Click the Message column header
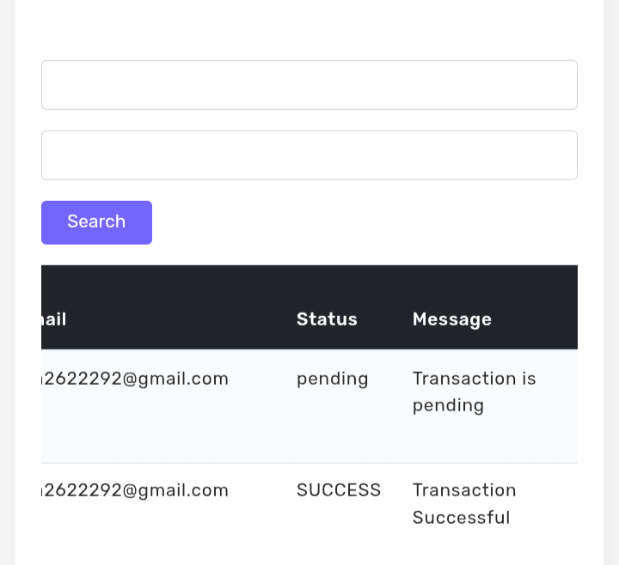The height and width of the screenshot is (565, 619). tap(452, 319)
